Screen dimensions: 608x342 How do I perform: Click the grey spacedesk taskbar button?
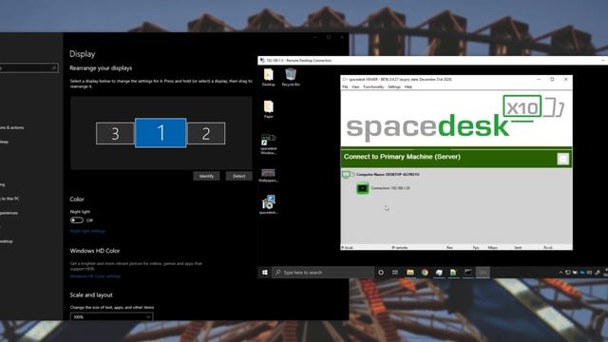point(483,273)
